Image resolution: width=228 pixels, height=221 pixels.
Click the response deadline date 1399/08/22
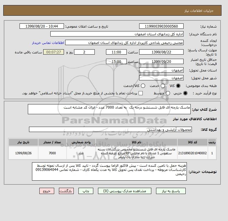point(161,52)
